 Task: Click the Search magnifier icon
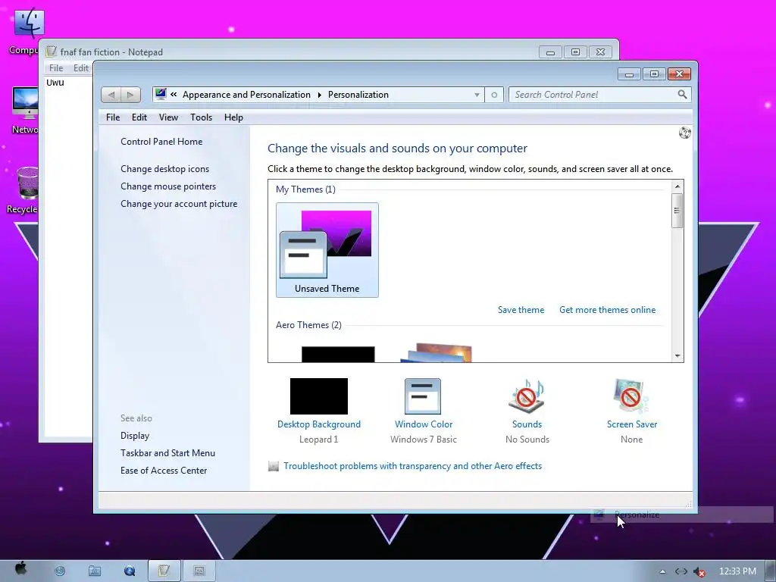(682, 94)
